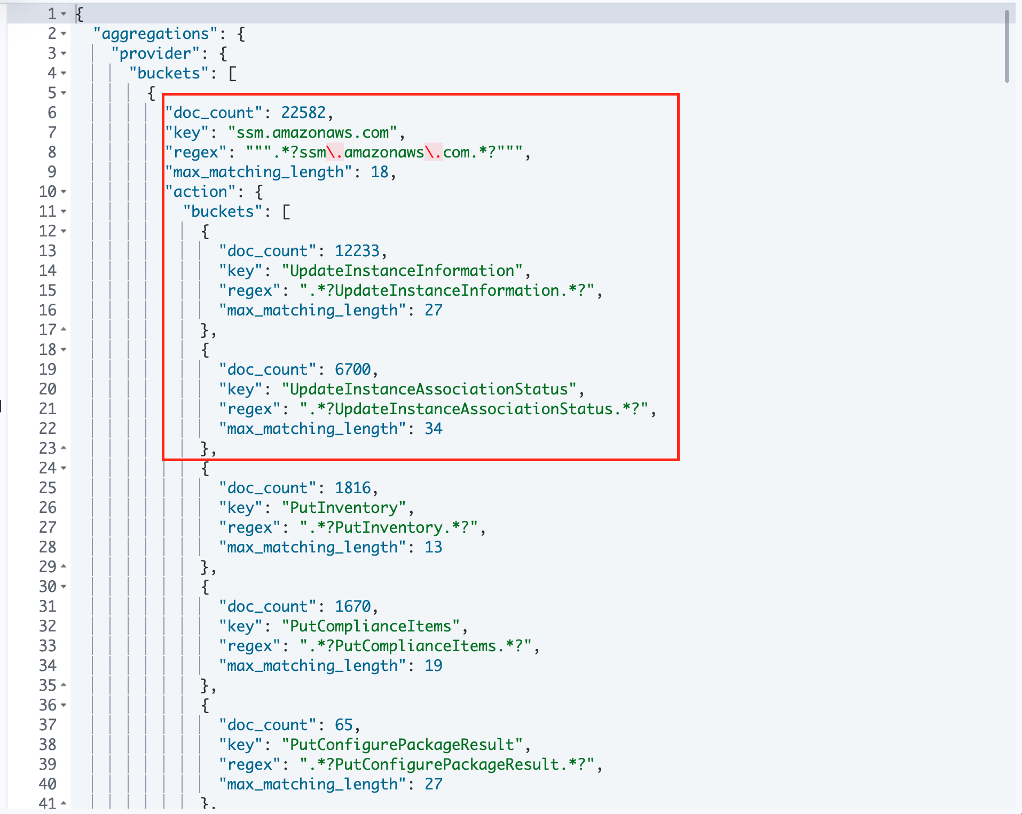Click the "PutInventory" key value
This screenshot has height=814, width=1022.
click(343, 508)
